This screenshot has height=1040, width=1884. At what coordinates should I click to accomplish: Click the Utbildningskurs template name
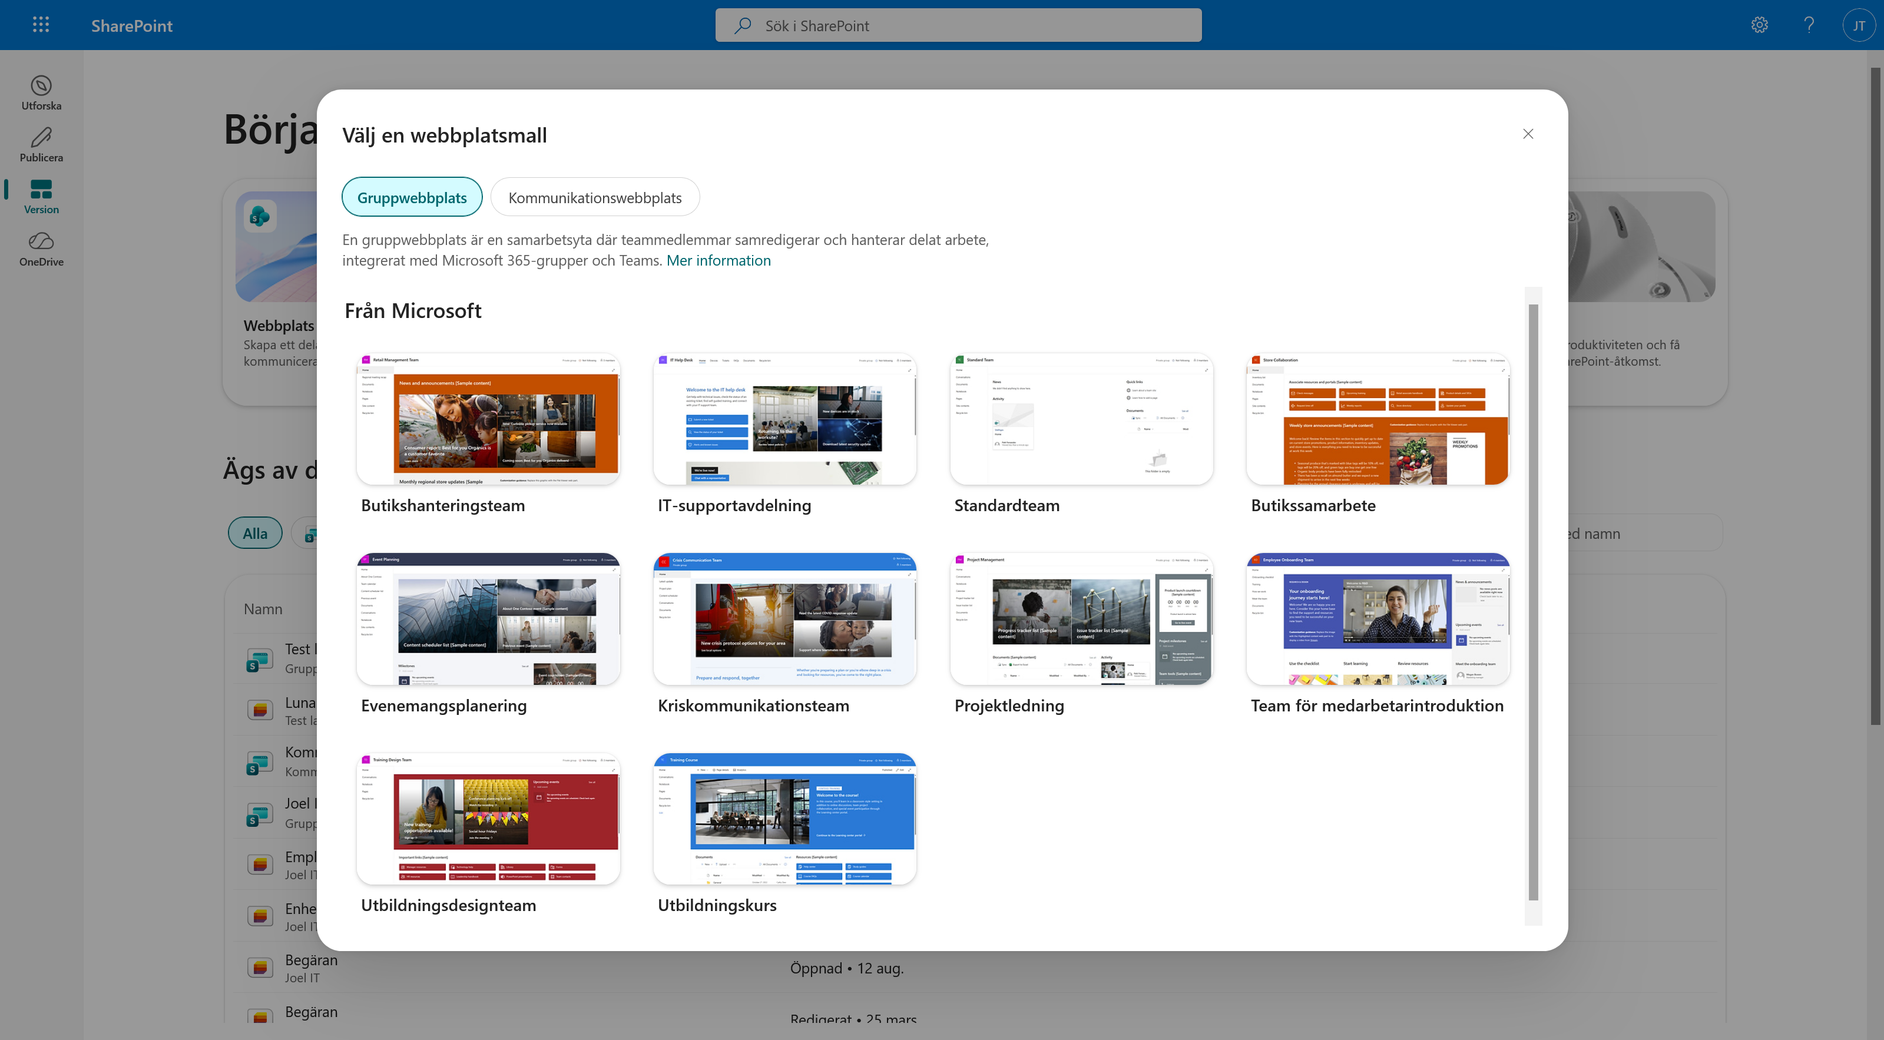point(717,905)
